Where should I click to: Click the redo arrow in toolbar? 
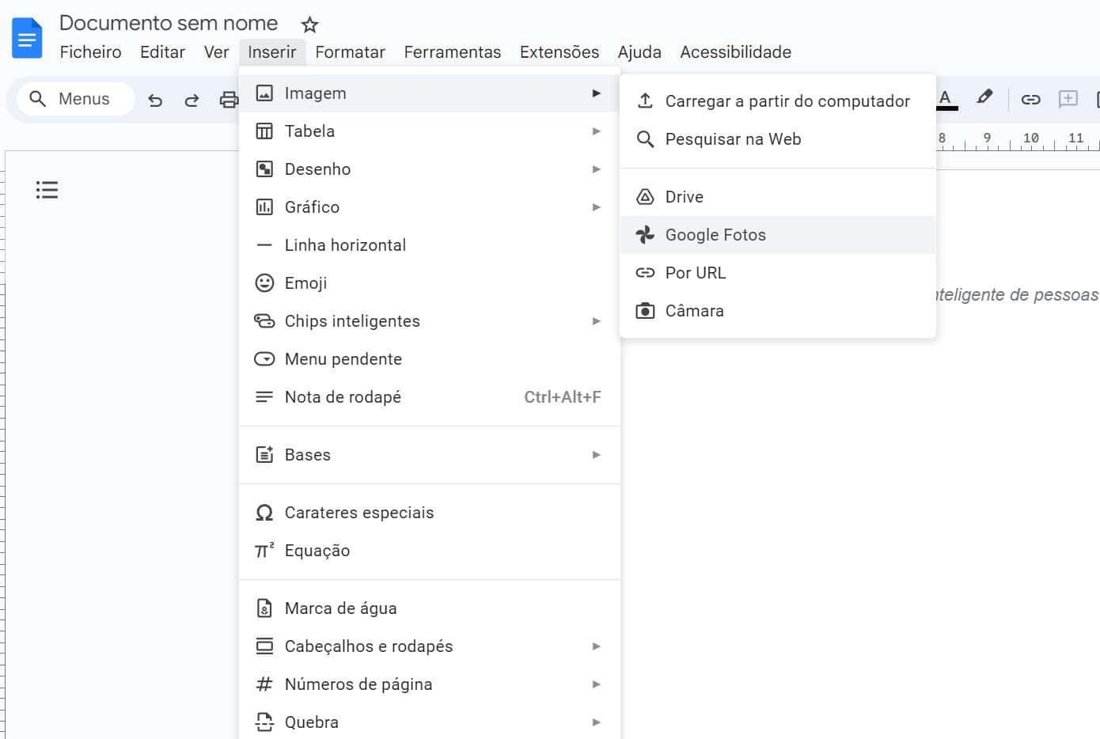(x=192, y=100)
